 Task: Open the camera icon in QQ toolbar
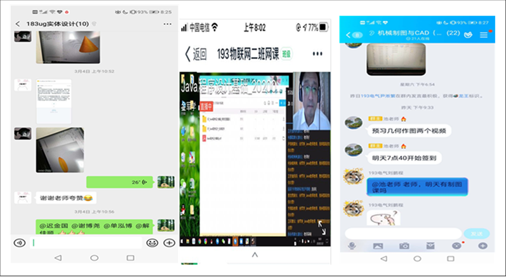click(x=404, y=246)
